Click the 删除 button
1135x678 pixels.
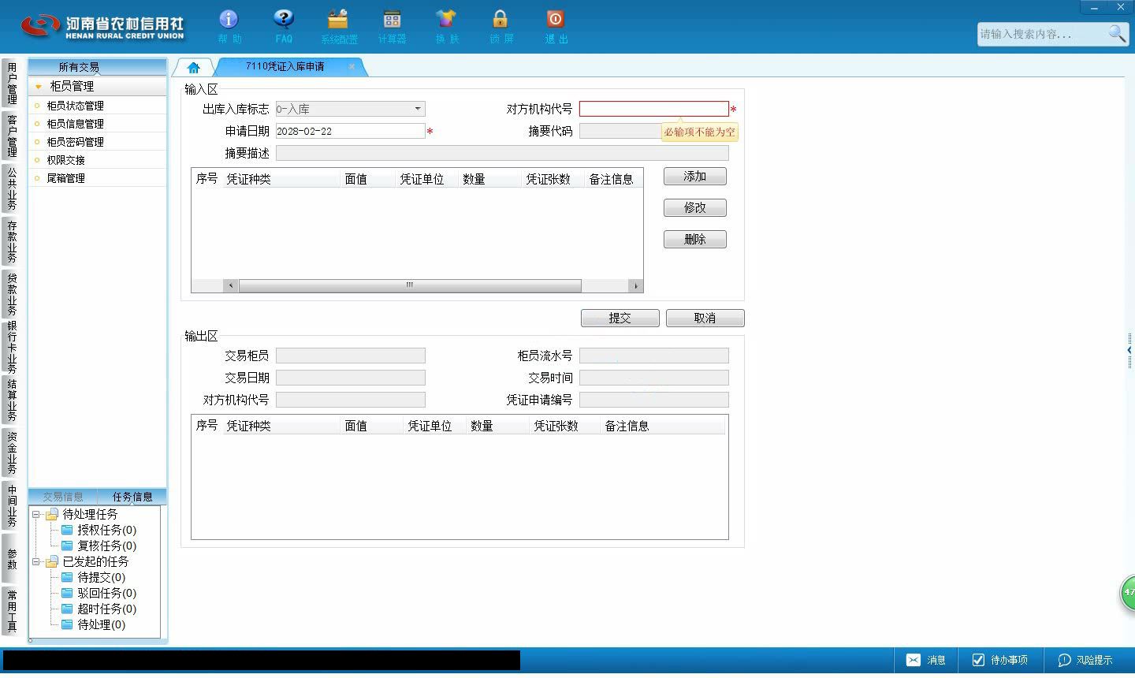pos(695,240)
